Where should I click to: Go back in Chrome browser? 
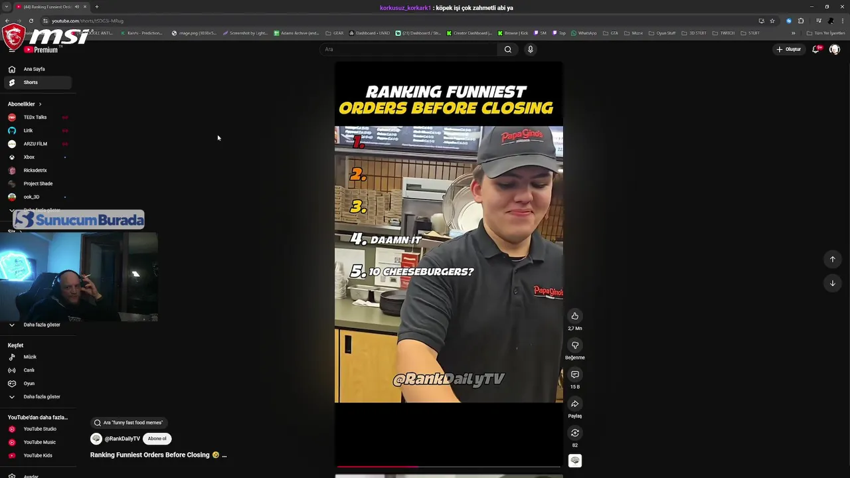pos(7,21)
